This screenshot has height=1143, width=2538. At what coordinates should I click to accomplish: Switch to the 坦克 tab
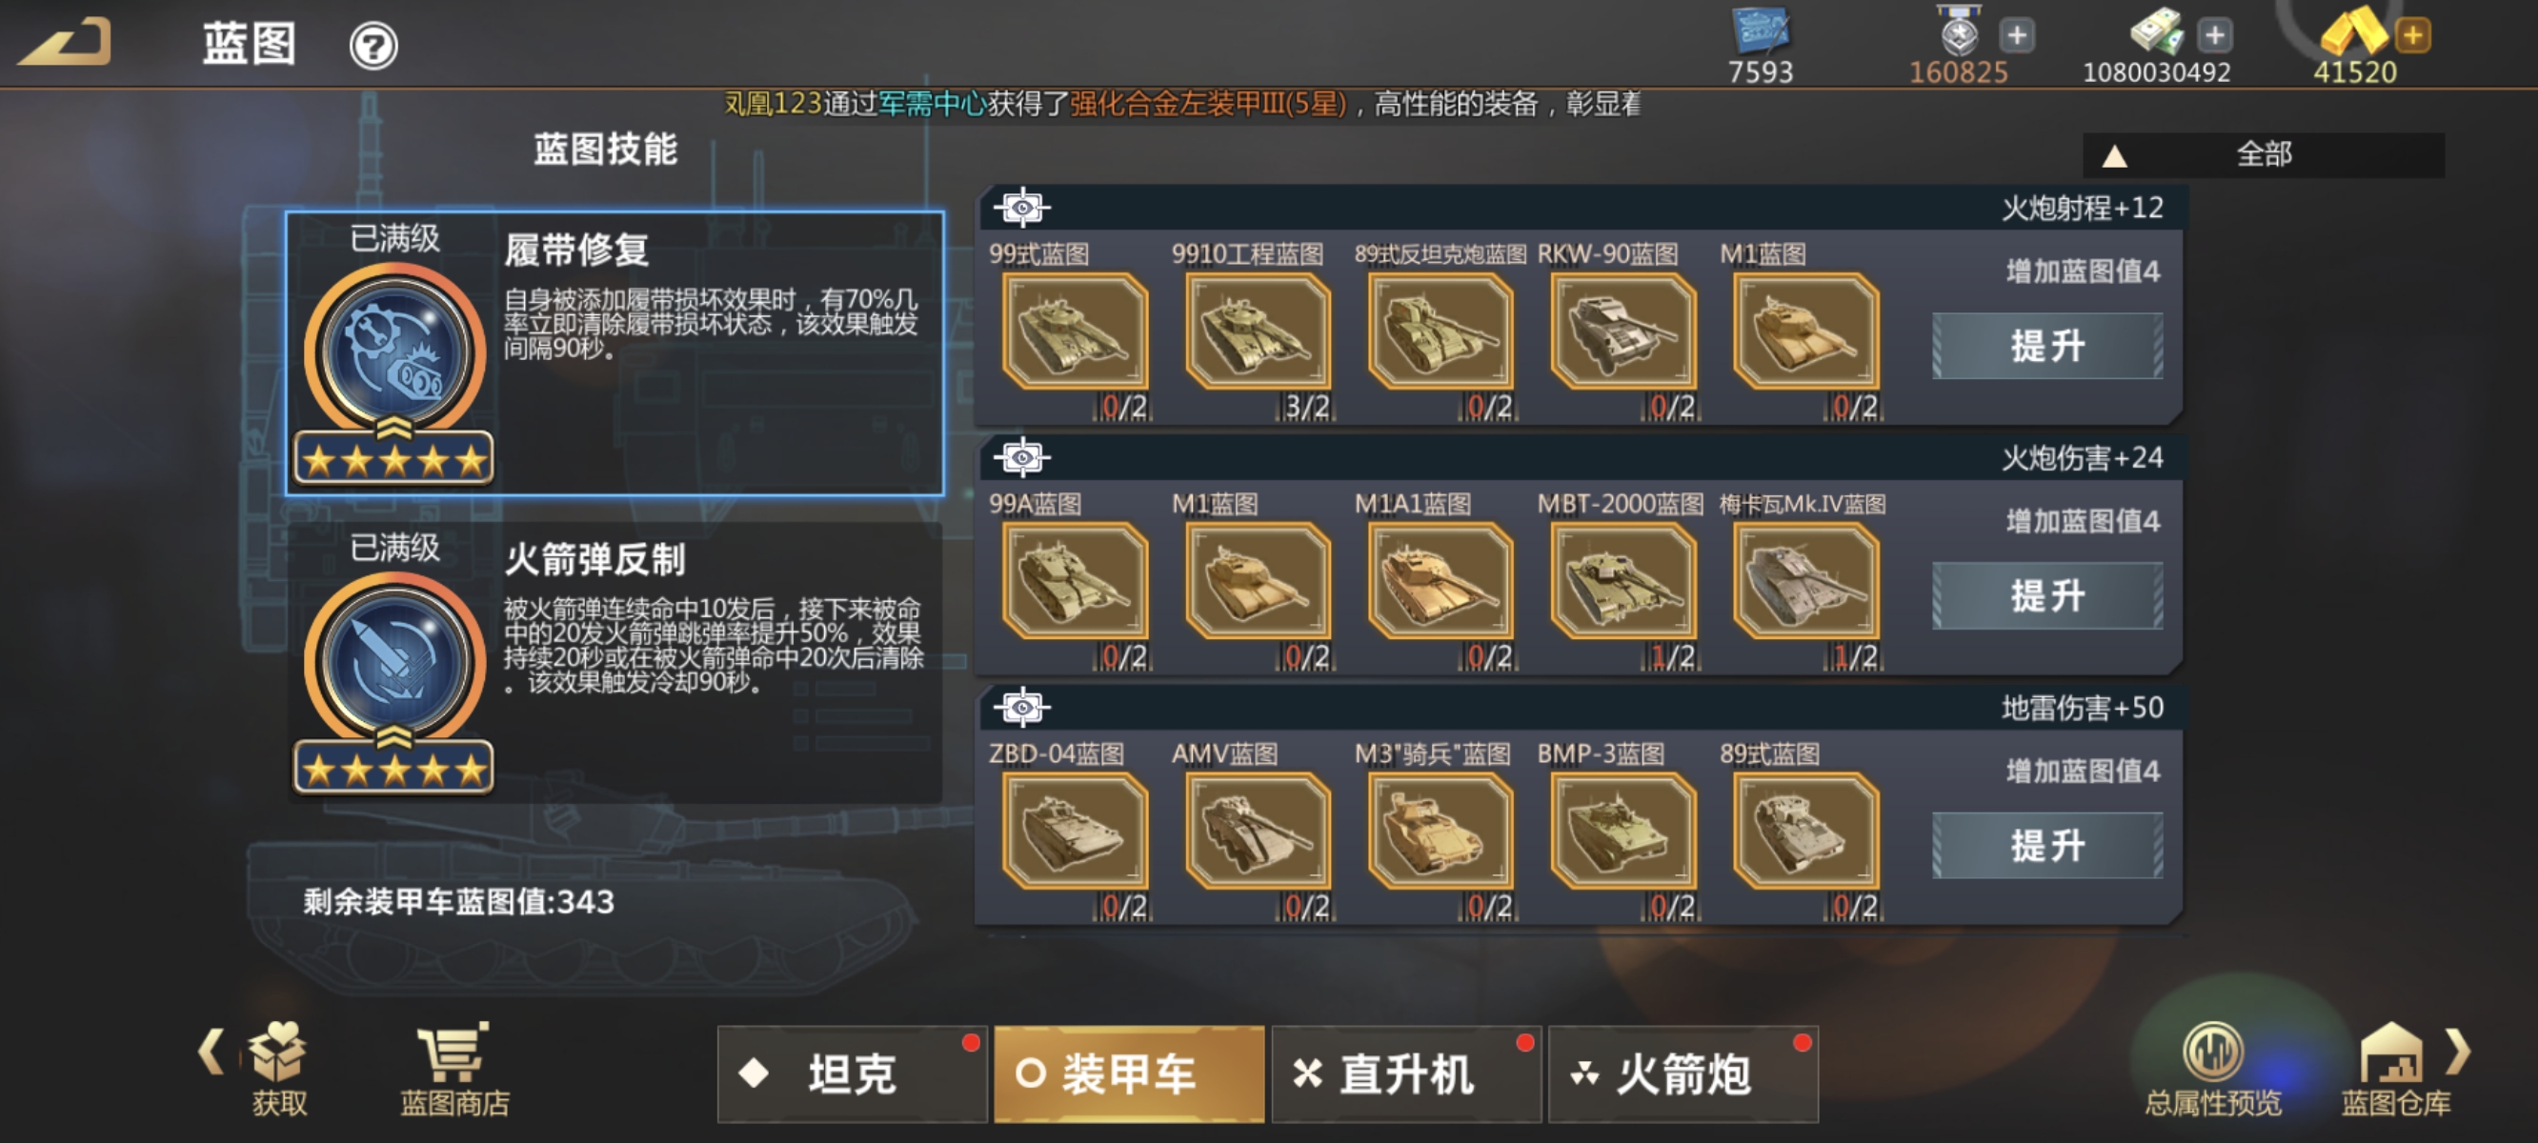click(852, 1073)
